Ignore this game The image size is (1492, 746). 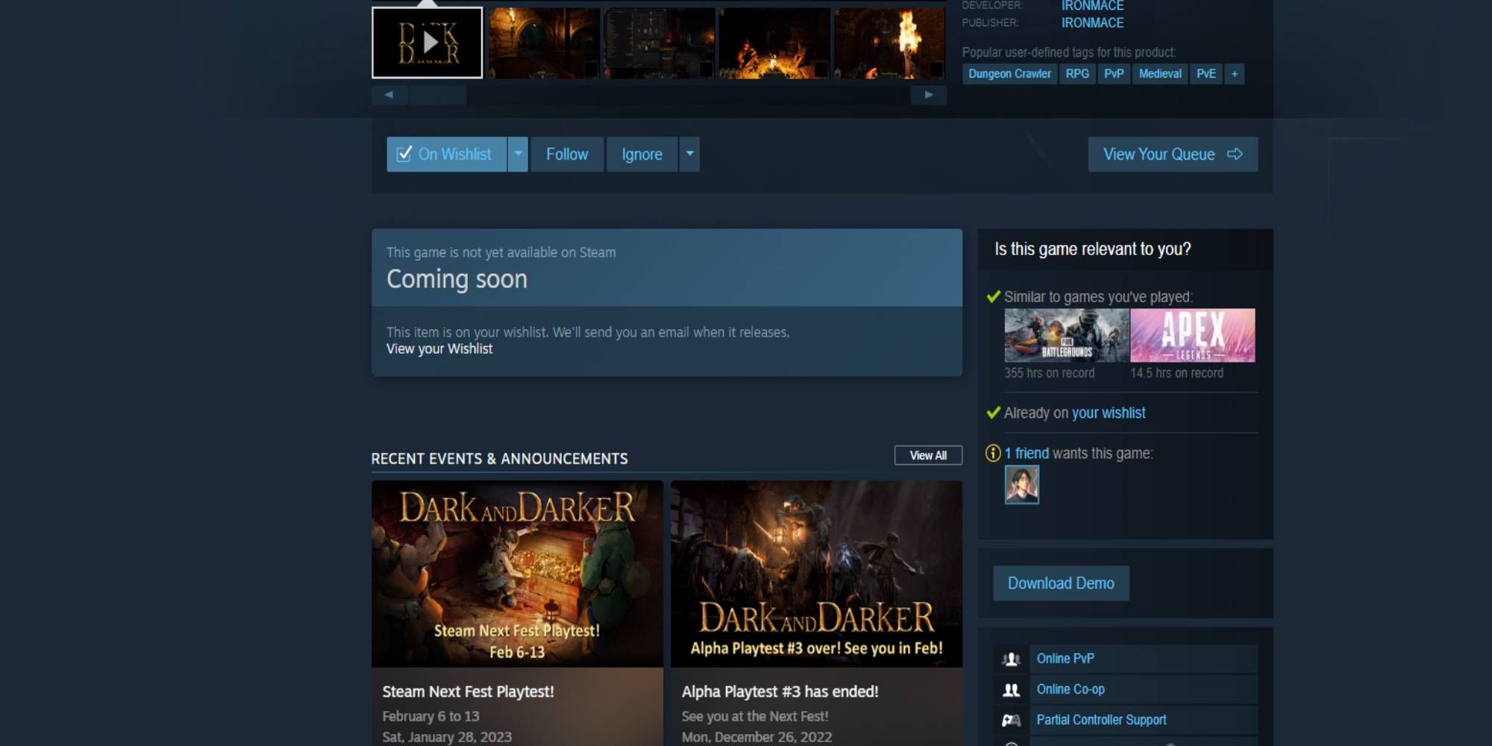tap(642, 154)
